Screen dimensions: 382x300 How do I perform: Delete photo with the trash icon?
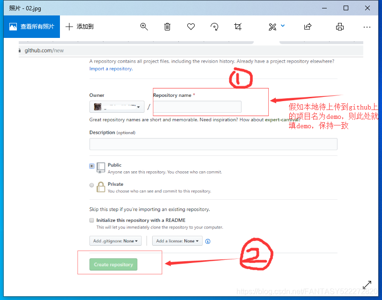pyautogui.click(x=167, y=27)
